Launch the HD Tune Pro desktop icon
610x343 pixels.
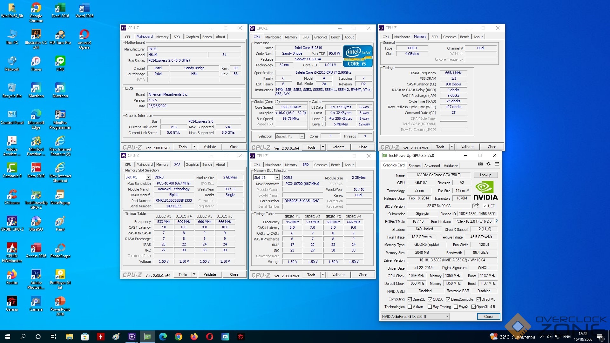click(60, 35)
